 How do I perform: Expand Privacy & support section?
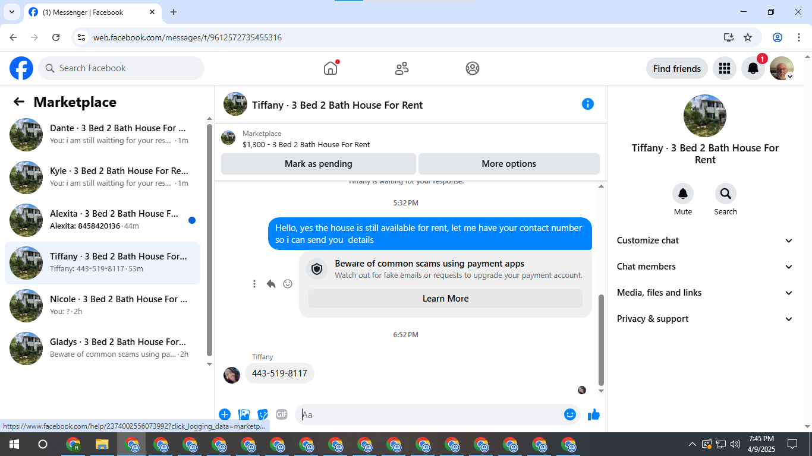pos(705,319)
